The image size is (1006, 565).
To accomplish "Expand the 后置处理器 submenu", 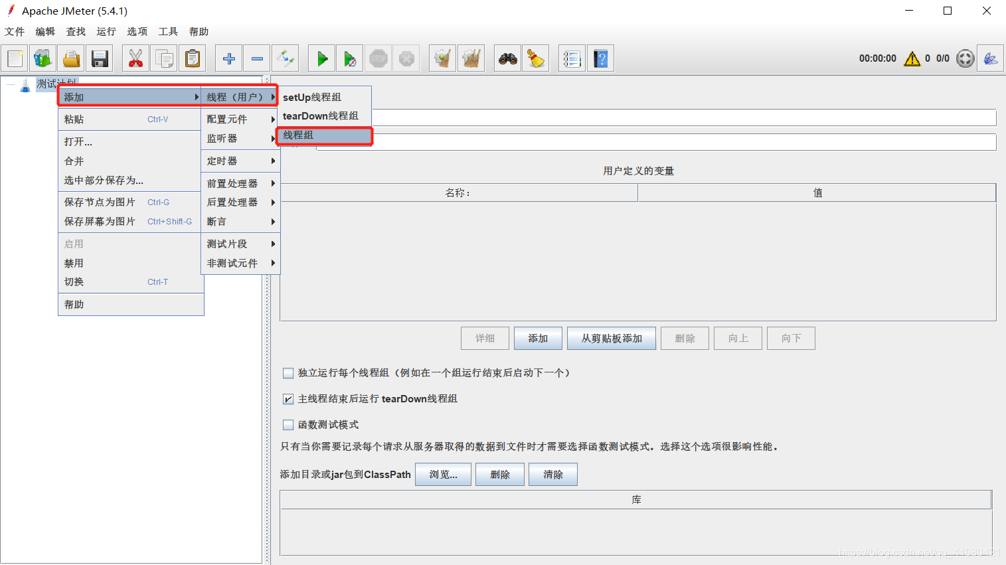I will [240, 202].
